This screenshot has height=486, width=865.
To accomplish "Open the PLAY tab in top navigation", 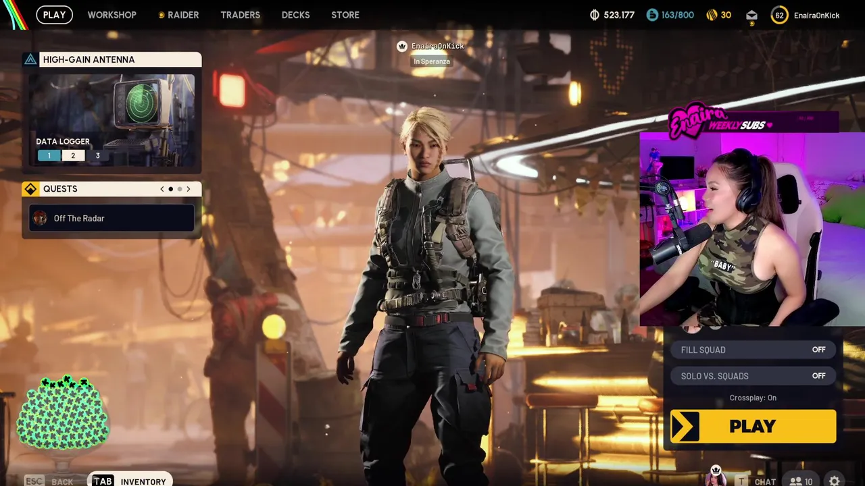I will click(54, 15).
